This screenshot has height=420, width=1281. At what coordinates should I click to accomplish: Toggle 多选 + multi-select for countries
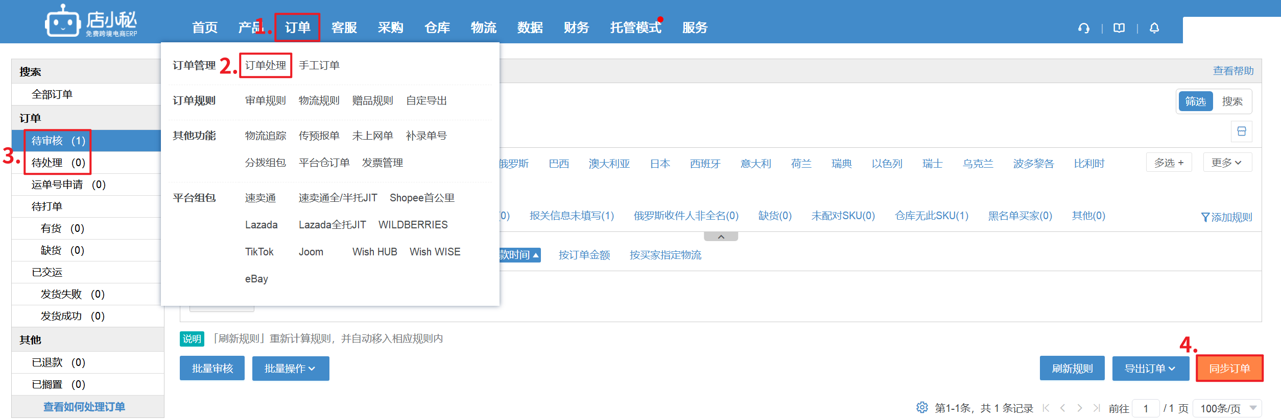(1169, 163)
